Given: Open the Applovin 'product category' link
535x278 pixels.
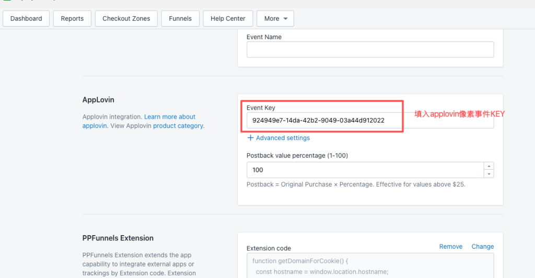Looking at the screenshot, I should 178,126.
